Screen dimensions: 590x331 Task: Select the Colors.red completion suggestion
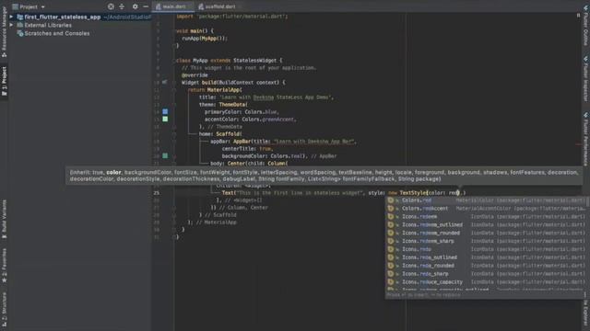point(486,200)
